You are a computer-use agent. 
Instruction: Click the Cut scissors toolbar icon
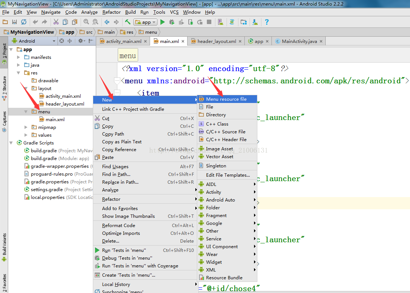coord(56,22)
